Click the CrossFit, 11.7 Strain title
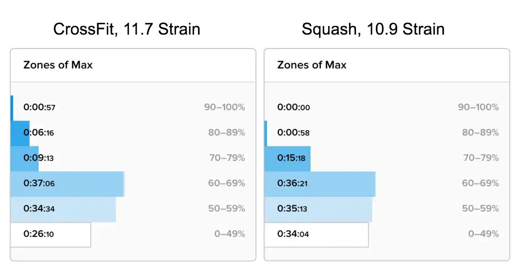 (x=127, y=29)
